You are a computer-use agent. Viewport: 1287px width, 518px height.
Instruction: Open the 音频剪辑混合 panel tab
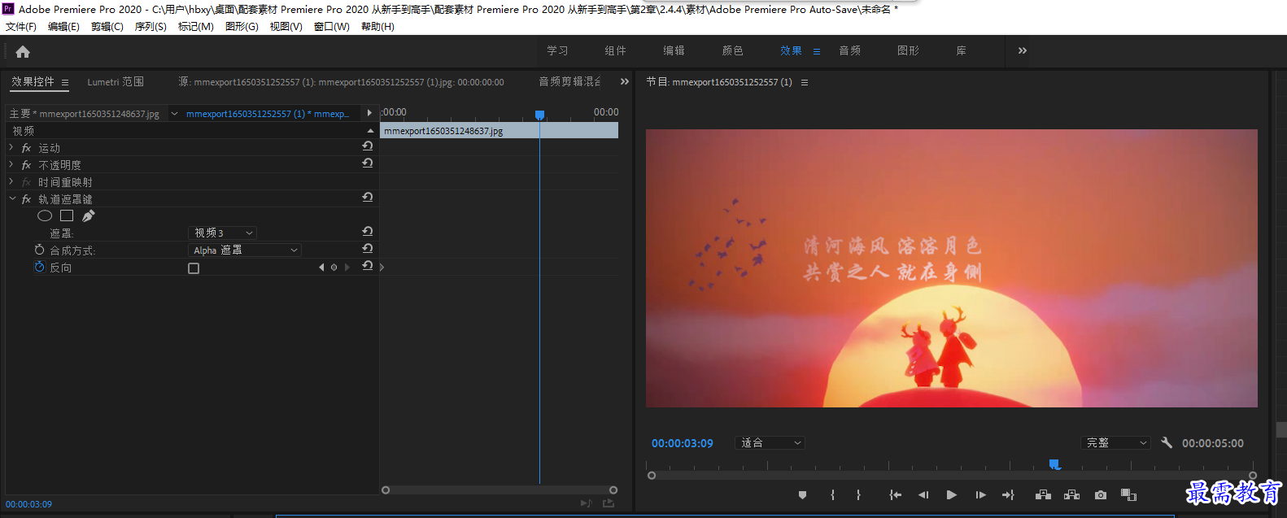569,81
